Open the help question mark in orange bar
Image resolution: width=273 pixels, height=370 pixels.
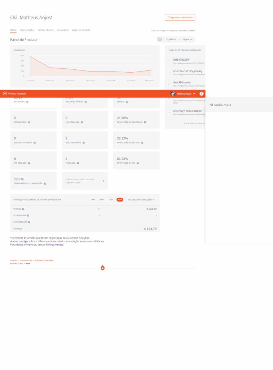tap(201, 94)
